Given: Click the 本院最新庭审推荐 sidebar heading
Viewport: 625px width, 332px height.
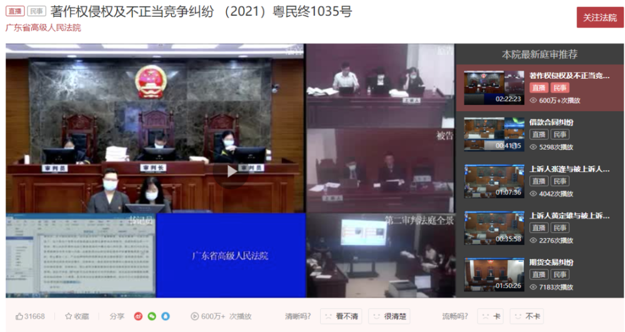Looking at the screenshot, I should click(x=539, y=54).
